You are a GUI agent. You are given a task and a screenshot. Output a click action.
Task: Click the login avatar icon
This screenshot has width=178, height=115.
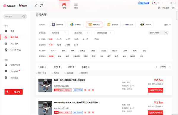159,8
